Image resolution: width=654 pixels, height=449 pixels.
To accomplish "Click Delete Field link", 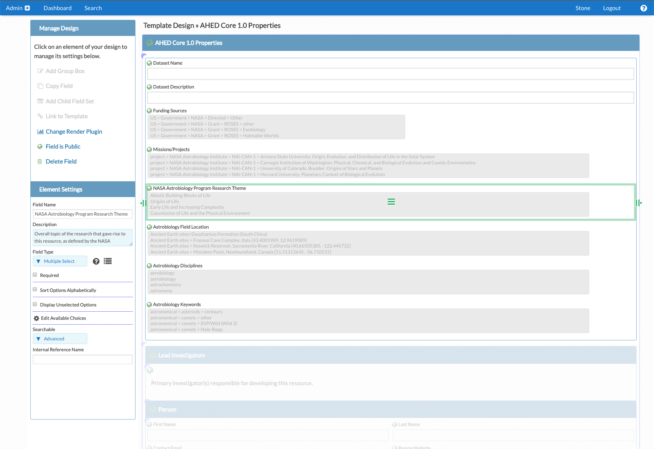I will (61, 162).
